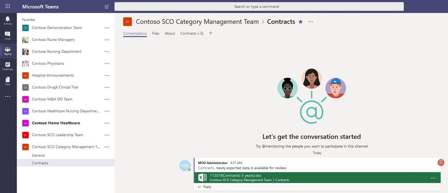448x193 pixels.
Task: Click the 4:37 AM message timestamp
Action: [236, 163]
